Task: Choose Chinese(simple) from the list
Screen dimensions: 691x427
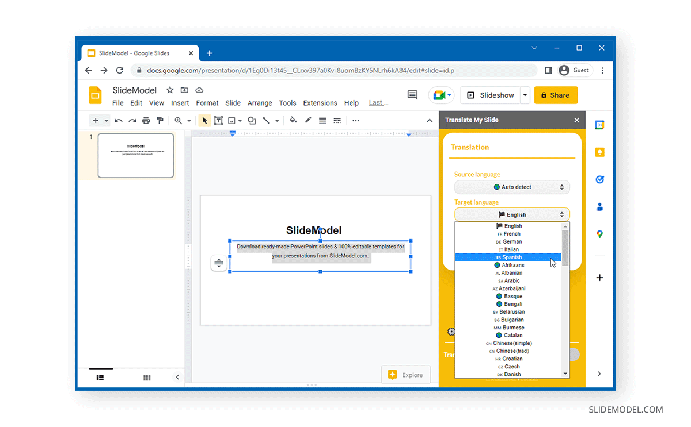Action: pyautogui.click(x=508, y=343)
